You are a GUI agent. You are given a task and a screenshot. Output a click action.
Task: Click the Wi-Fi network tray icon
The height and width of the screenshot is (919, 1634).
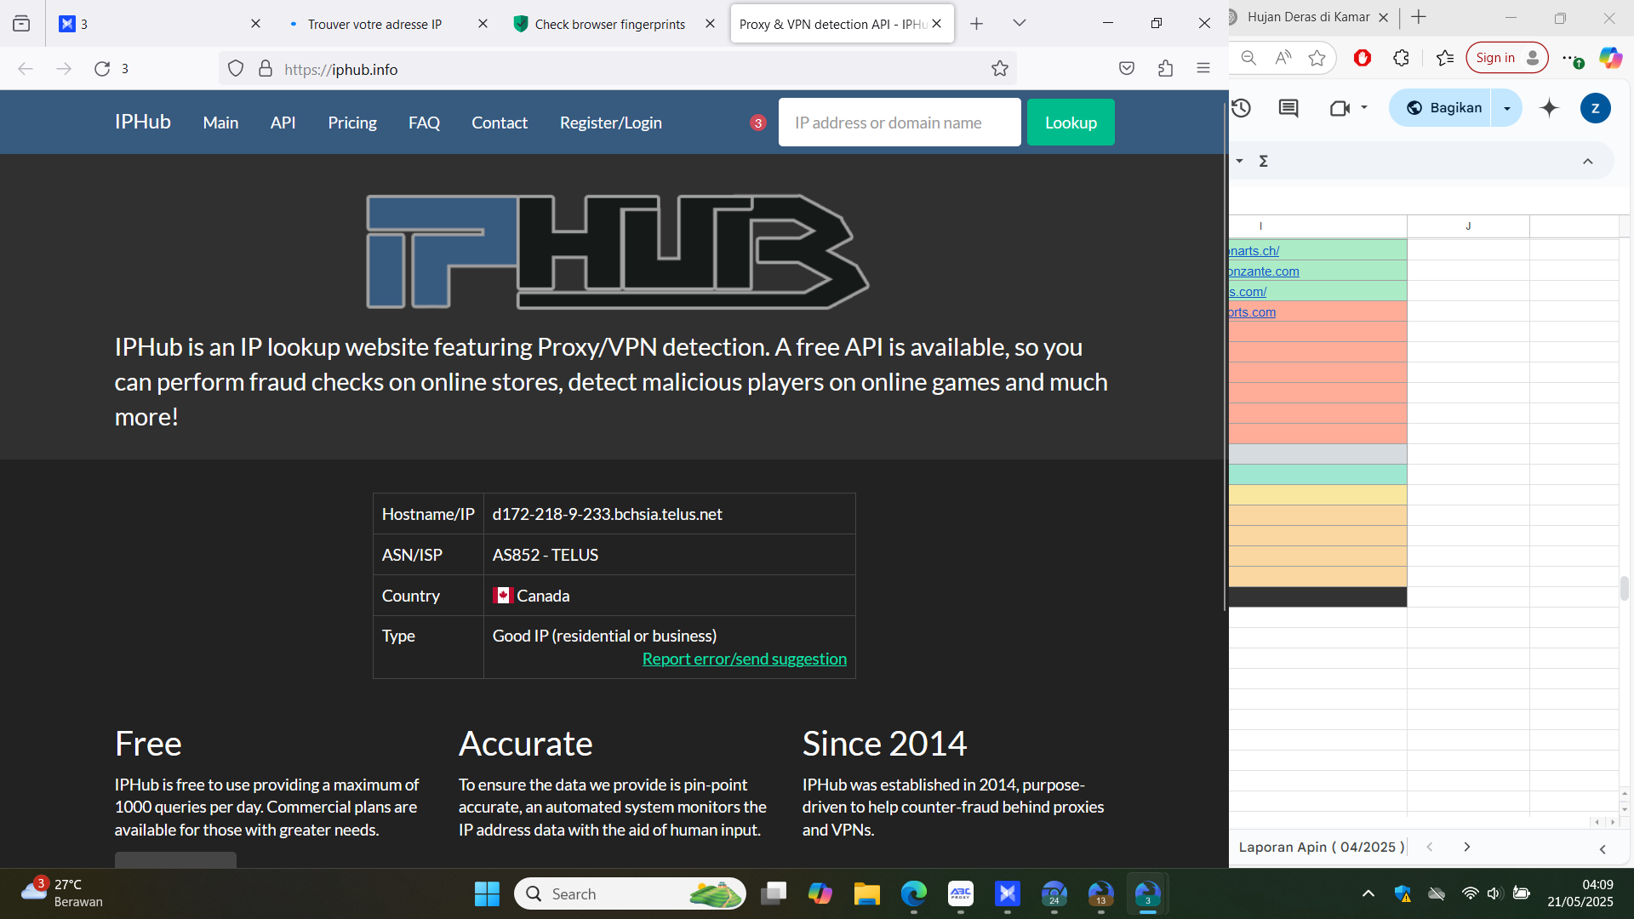click(1470, 893)
